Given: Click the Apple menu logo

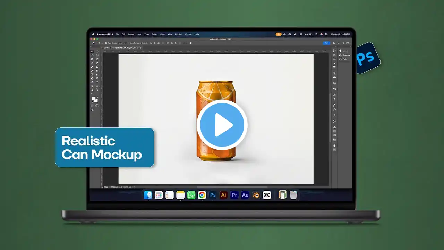Looking at the screenshot, I should [93, 34].
